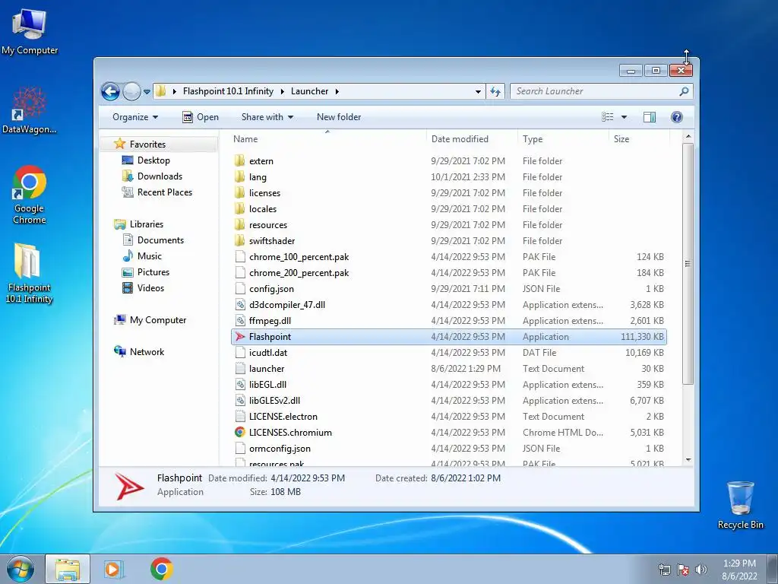Open the address bar history dropdown

(x=478, y=92)
